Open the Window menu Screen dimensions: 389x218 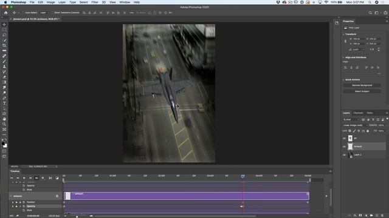[125, 2]
